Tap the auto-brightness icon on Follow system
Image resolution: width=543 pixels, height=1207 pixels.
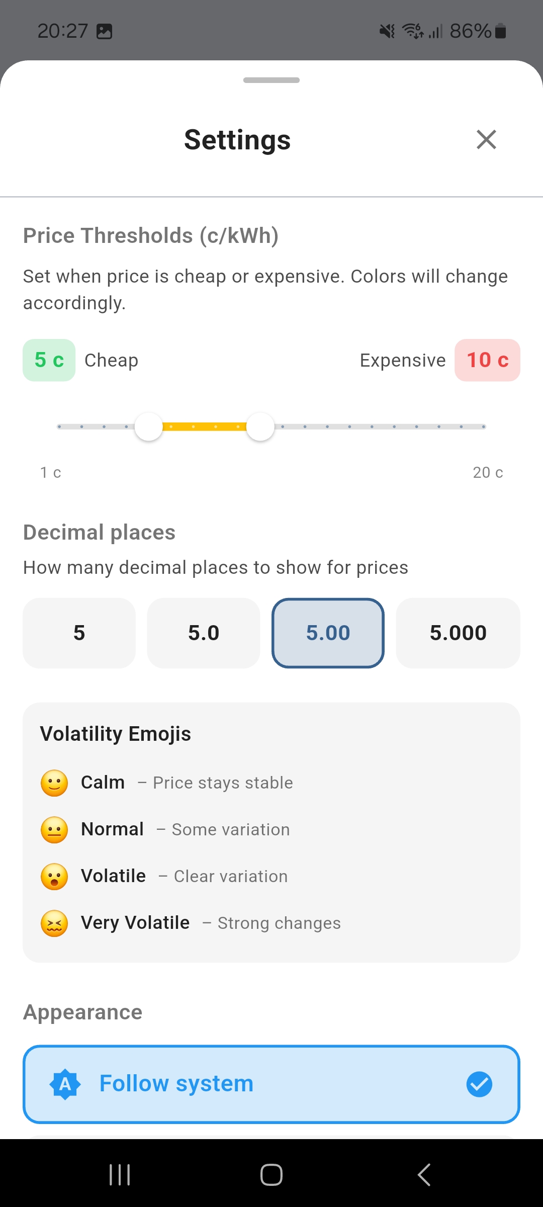click(65, 1084)
